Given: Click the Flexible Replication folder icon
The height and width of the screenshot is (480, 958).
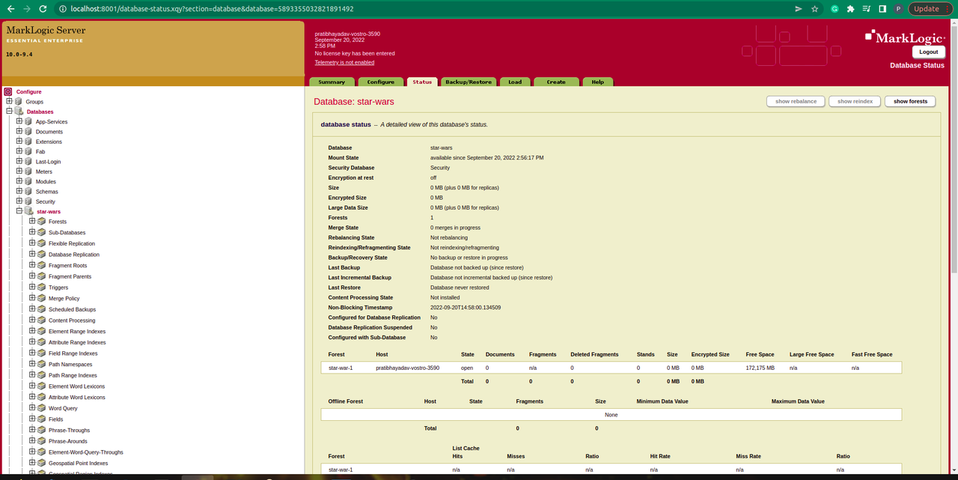Looking at the screenshot, I should pyautogui.click(x=41, y=243).
